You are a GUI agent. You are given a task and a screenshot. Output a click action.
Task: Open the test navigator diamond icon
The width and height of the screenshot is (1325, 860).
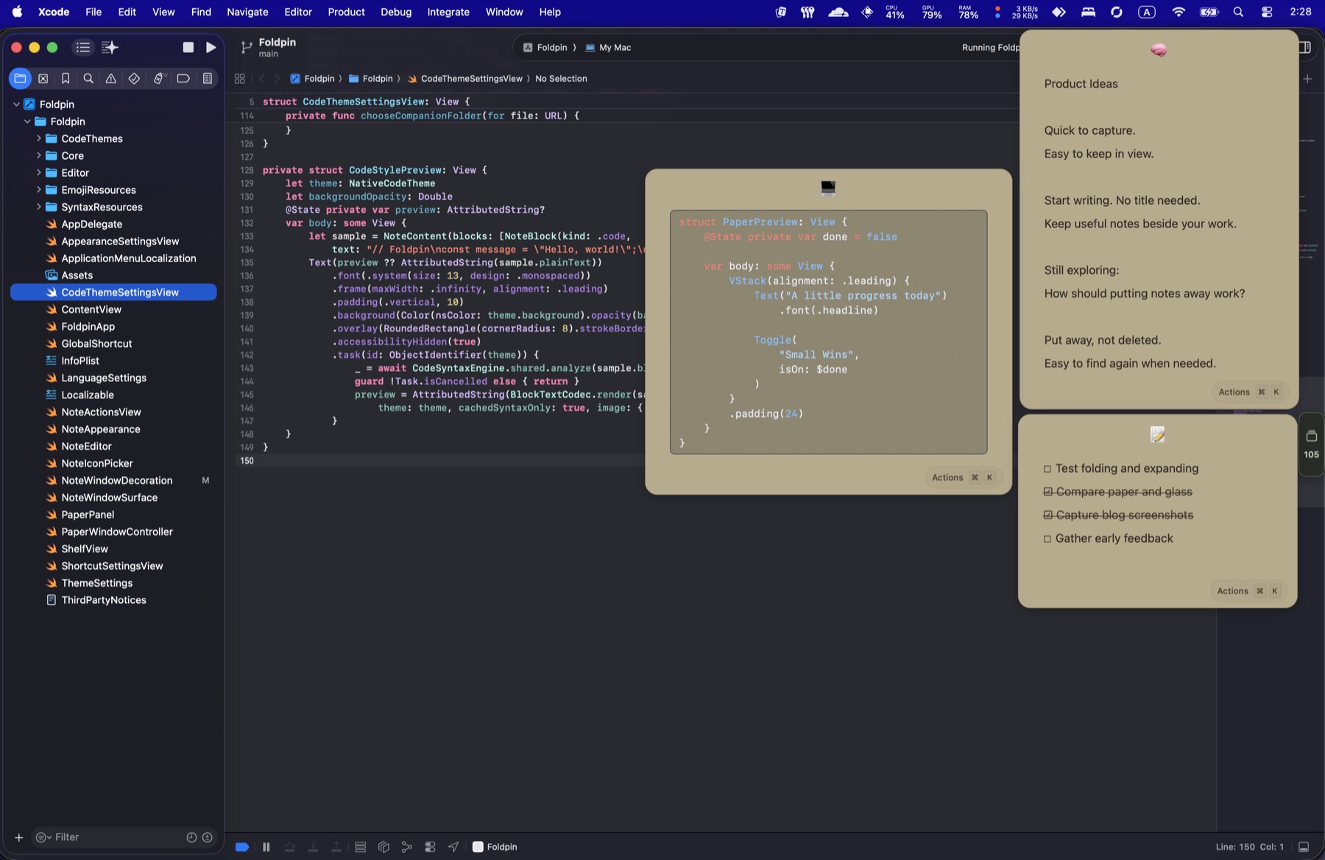pos(134,79)
